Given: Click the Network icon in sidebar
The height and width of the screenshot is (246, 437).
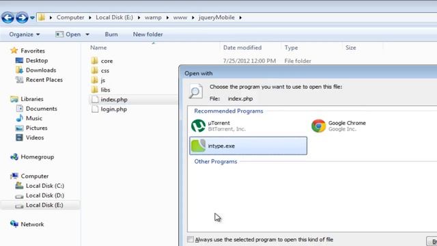Looking at the screenshot, I should (x=14, y=224).
